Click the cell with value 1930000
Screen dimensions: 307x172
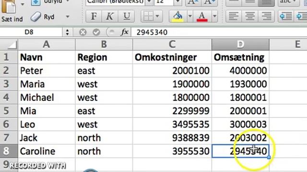click(x=240, y=84)
